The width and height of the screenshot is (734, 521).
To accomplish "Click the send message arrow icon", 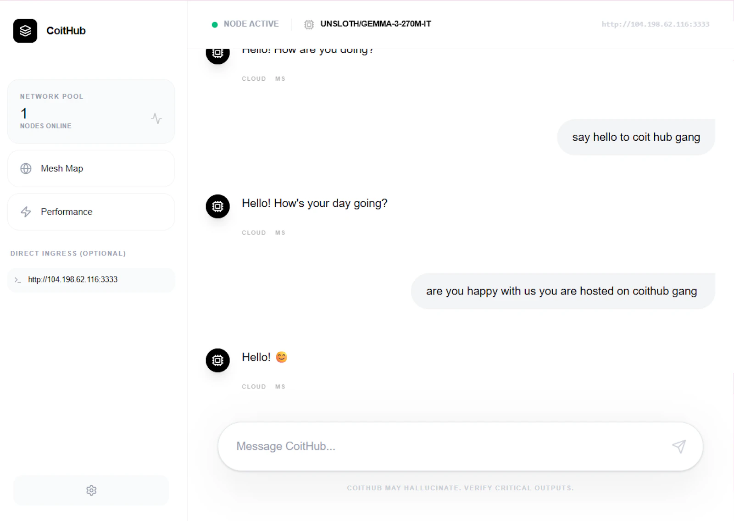I will 678,446.
